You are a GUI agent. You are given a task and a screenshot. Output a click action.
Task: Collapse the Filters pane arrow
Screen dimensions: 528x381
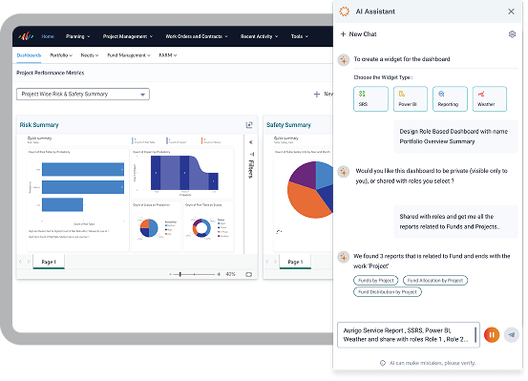coord(251,142)
